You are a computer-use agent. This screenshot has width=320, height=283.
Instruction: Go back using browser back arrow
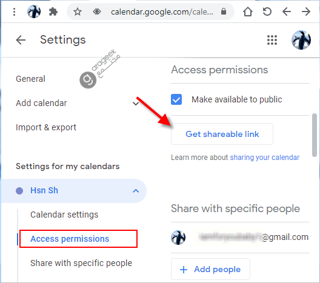pyautogui.click(x=287, y=12)
